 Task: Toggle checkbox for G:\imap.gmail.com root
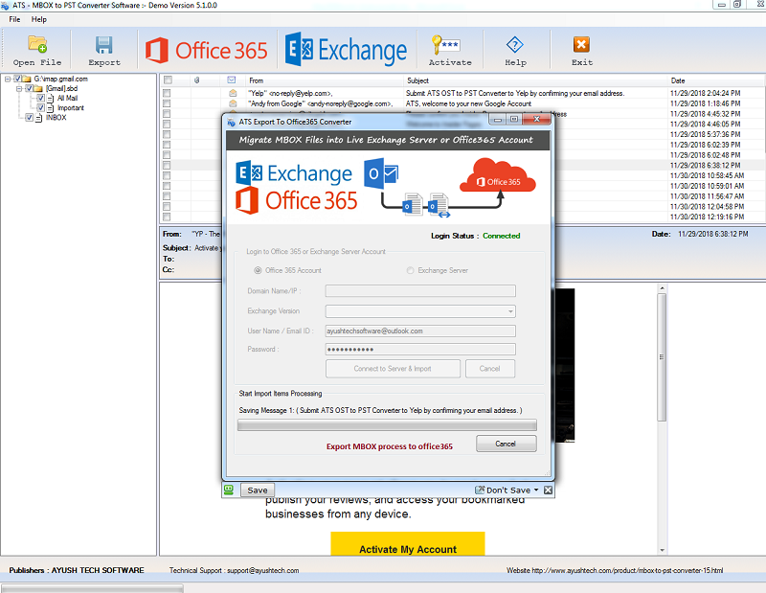(17, 79)
